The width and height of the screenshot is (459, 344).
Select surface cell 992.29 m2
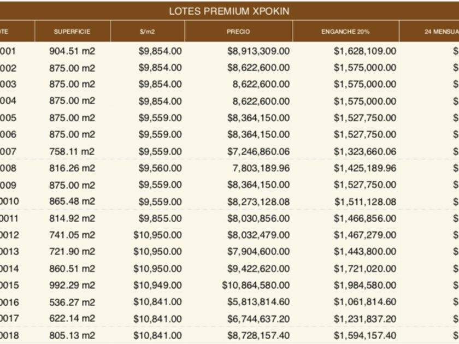[x=72, y=286]
